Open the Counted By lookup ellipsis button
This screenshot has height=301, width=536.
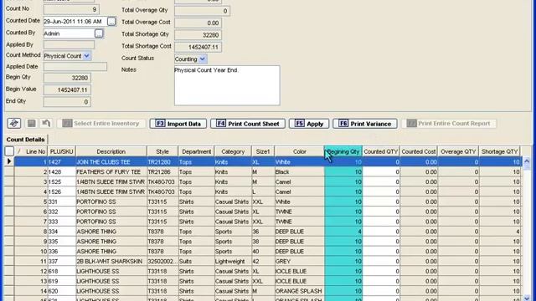tap(99, 33)
